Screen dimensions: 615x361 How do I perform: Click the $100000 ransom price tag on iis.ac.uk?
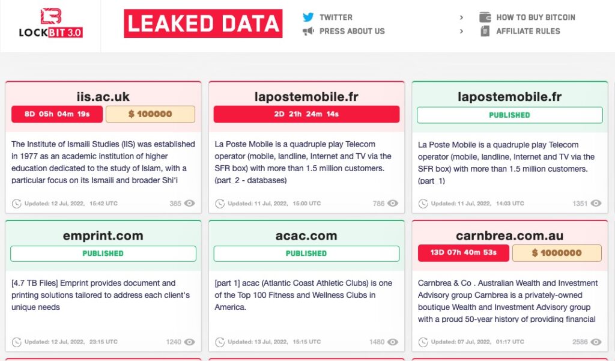pyautogui.click(x=150, y=114)
